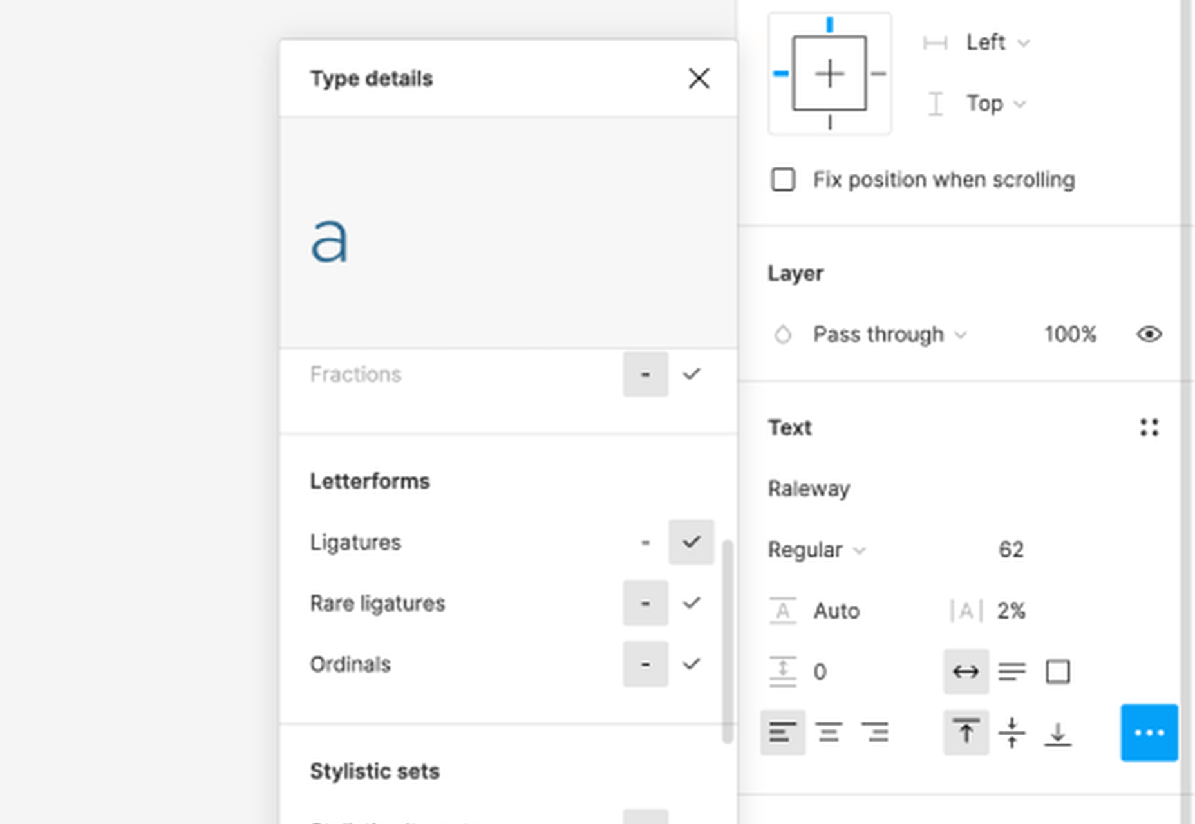The height and width of the screenshot is (824, 1195).
Task: Open the type details ellipsis button
Action: point(1149,733)
